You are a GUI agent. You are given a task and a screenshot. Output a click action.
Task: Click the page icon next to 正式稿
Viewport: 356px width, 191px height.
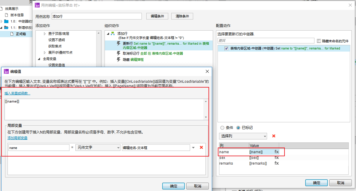coord(12,34)
